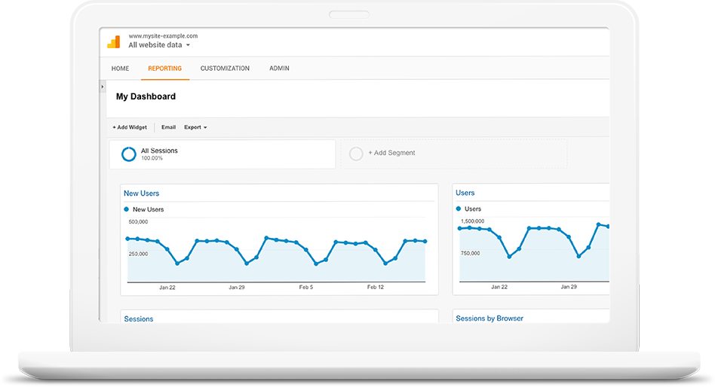Open the Admin tab
This screenshot has height=387, width=715.
point(279,69)
